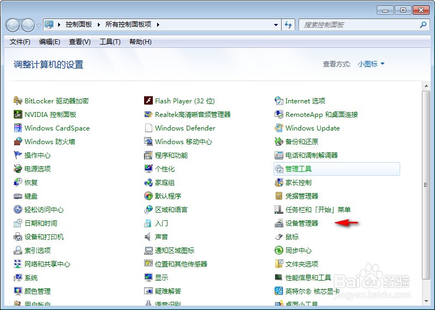Open the 工具(T) menu

[x=110, y=42]
